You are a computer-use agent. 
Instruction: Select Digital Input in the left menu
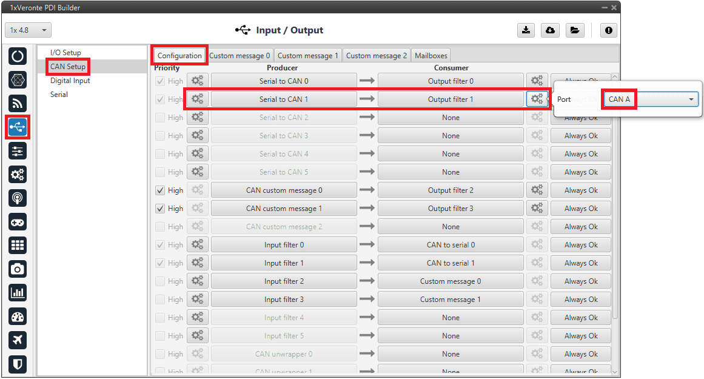coord(70,81)
